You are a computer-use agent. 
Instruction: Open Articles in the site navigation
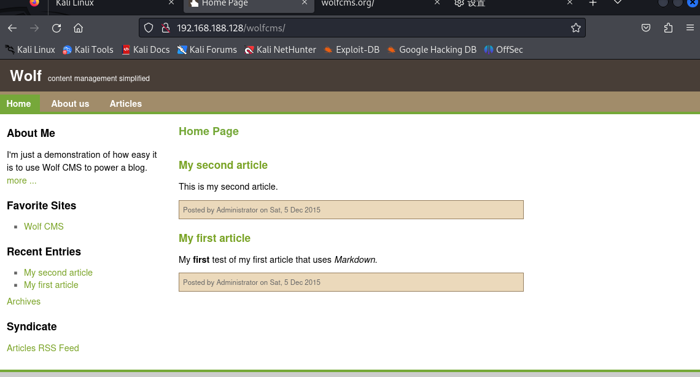click(x=126, y=104)
